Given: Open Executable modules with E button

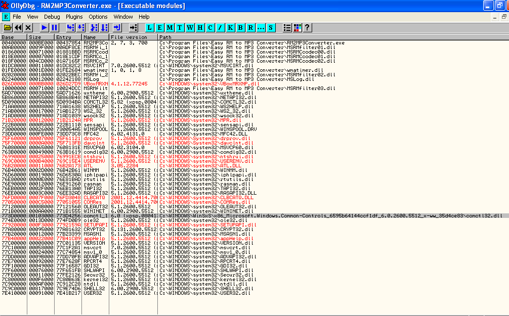Looking at the screenshot, I should click(159, 28).
